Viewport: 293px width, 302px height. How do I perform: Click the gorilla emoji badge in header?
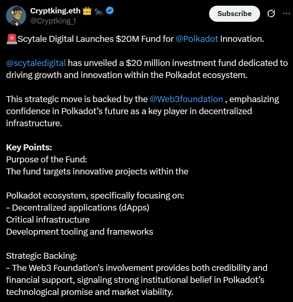pyautogui.click(x=99, y=11)
